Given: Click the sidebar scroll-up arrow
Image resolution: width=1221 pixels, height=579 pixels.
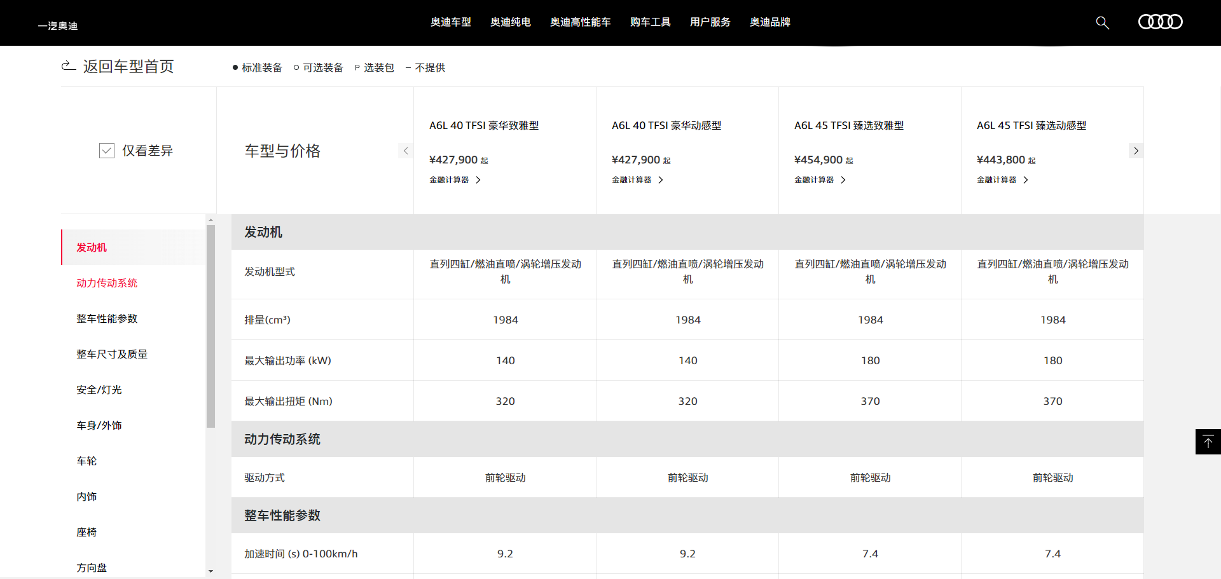Looking at the screenshot, I should pyautogui.click(x=210, y=220).
